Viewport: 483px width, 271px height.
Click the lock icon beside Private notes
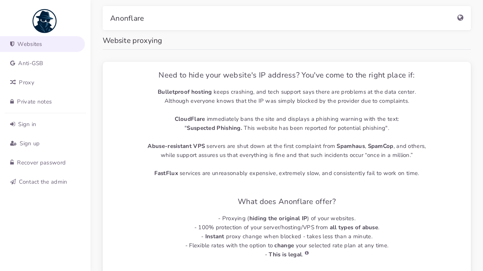(12, 102)
